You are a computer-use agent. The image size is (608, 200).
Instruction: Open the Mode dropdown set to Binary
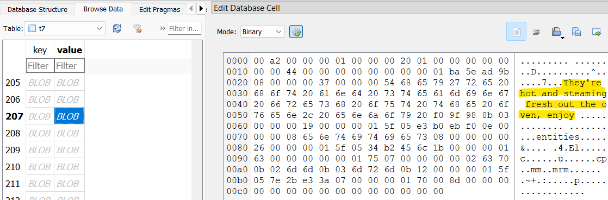tap(263, 32)
